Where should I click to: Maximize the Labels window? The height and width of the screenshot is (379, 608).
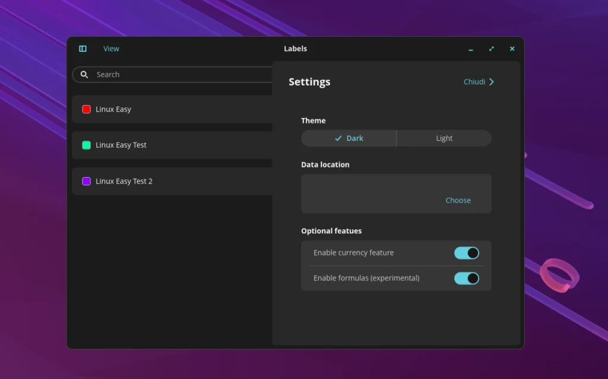[492, 49]
